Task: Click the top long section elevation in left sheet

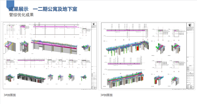Action: coord(56,27)
